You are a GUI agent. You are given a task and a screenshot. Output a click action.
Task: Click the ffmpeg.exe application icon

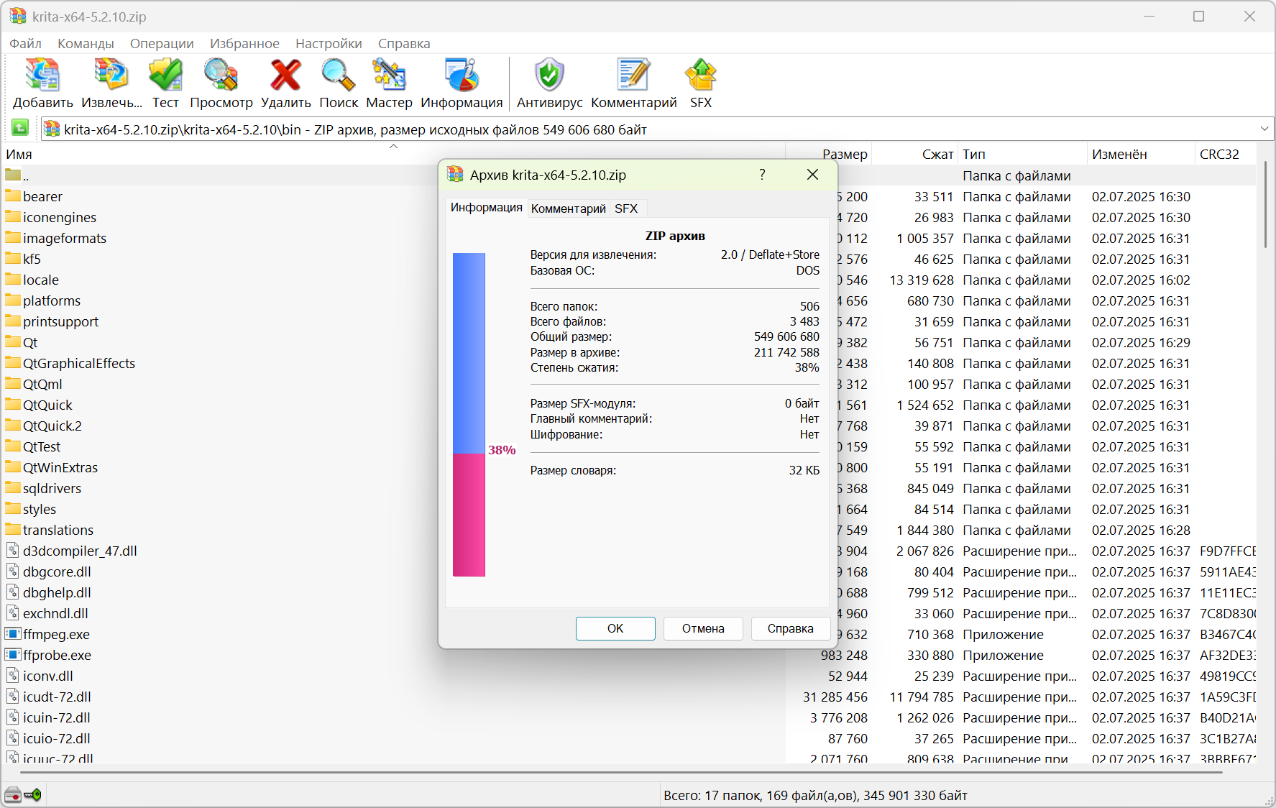(x=12, y=634)
